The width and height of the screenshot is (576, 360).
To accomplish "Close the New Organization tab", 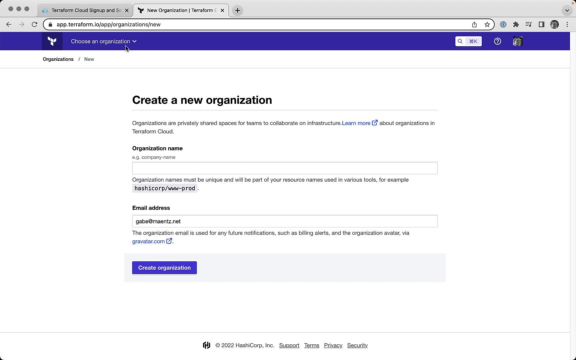I will pos(222,10).
